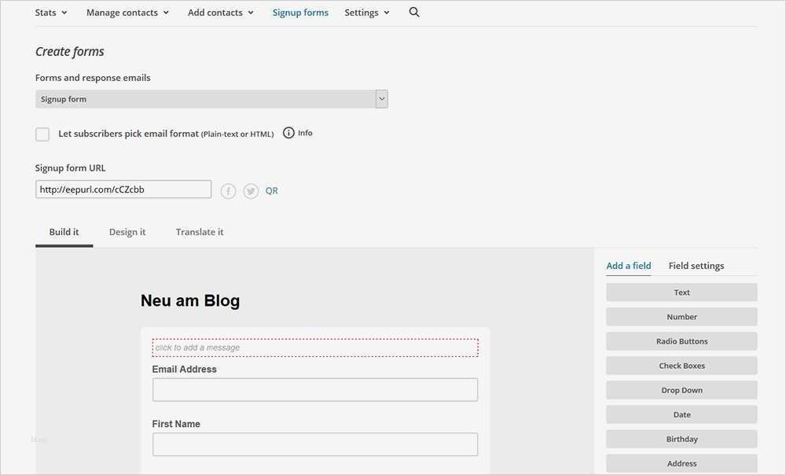Share signup form via Twitter icon
Viewport: 786px width, 475px height.
click(251, 191)
